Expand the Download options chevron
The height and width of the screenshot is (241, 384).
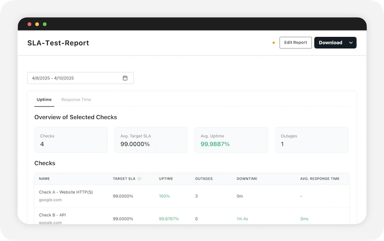coord(350,43)
